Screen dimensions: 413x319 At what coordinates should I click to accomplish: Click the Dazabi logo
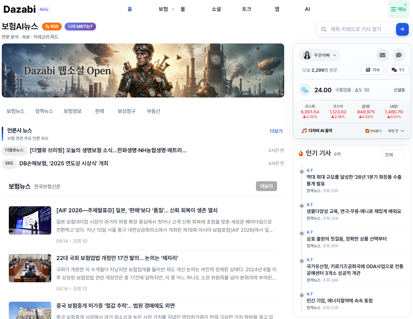click(x=20, y=10)
